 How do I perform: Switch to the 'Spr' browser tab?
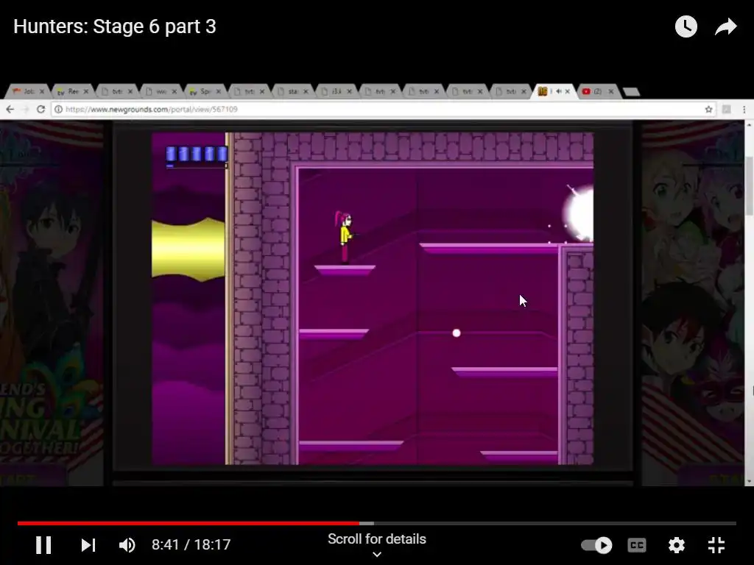coord(205,90)
